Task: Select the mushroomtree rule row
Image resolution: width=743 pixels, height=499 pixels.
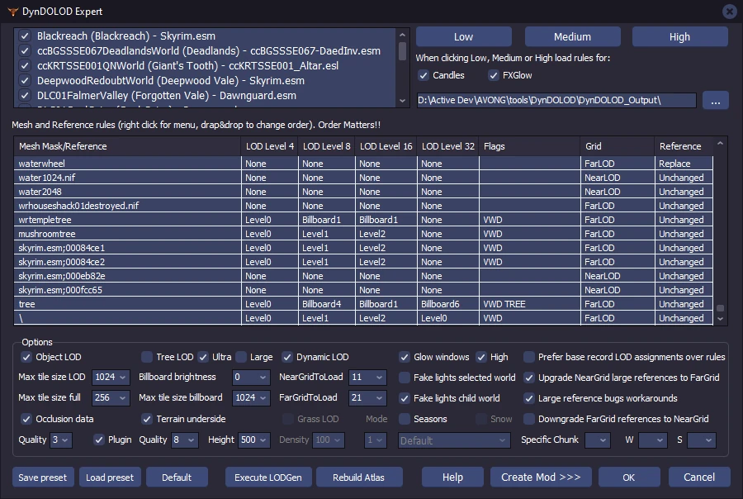Action: (363, 234)
